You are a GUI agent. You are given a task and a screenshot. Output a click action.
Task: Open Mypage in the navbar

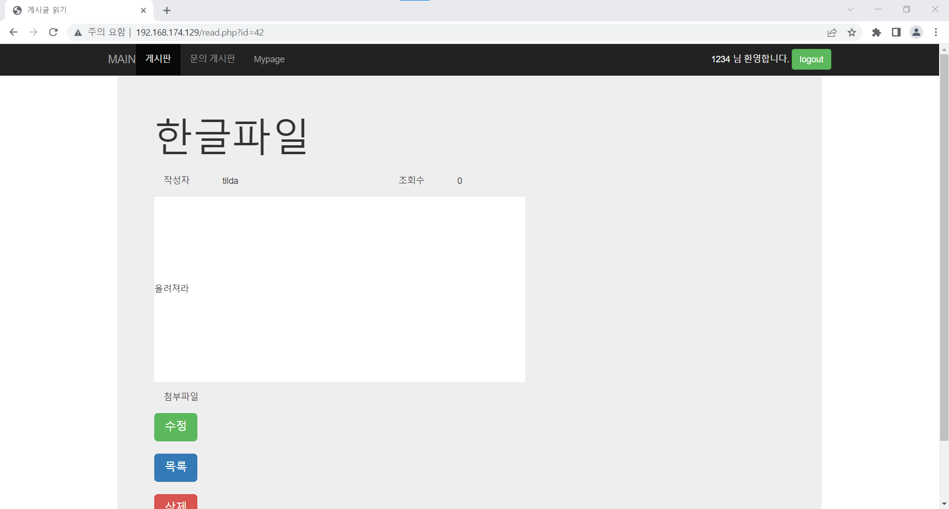click(269, 59)
